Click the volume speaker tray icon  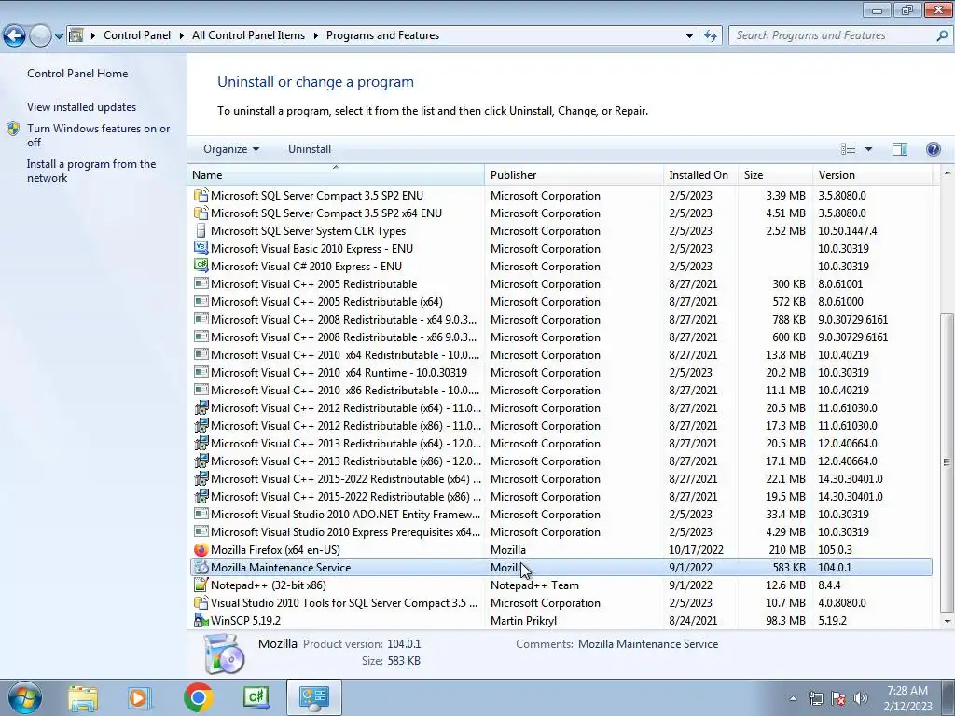click(861, 698)
